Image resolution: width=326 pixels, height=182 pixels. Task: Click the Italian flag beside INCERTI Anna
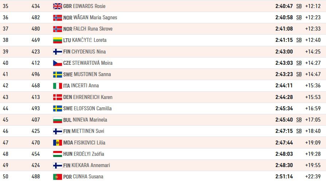click(58, 86)
